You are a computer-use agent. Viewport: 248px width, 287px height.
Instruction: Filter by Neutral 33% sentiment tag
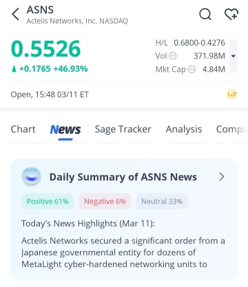(162, 201)
